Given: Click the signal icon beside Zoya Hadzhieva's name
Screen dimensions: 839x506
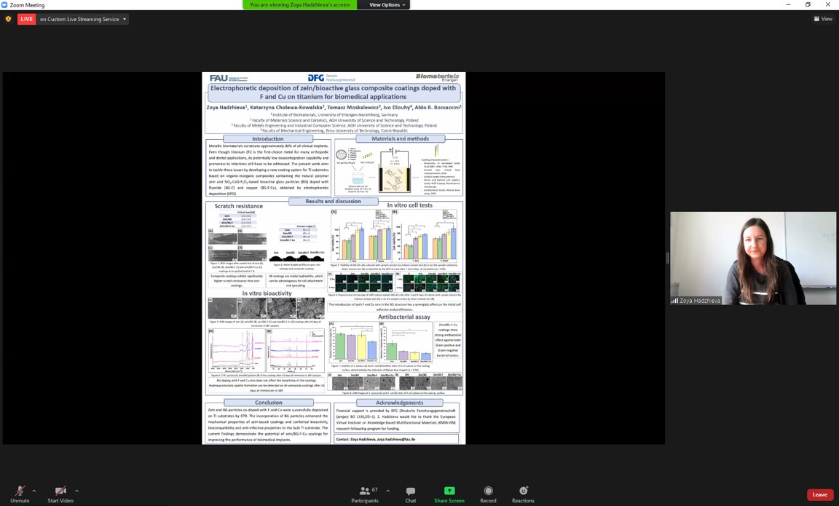Looking at the screenshot, I should (674, 301).
